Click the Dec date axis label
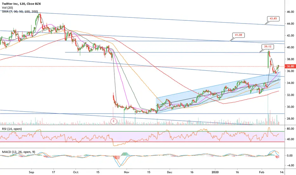The width and height of the screenshot is (296, 175). click(170, 172)
